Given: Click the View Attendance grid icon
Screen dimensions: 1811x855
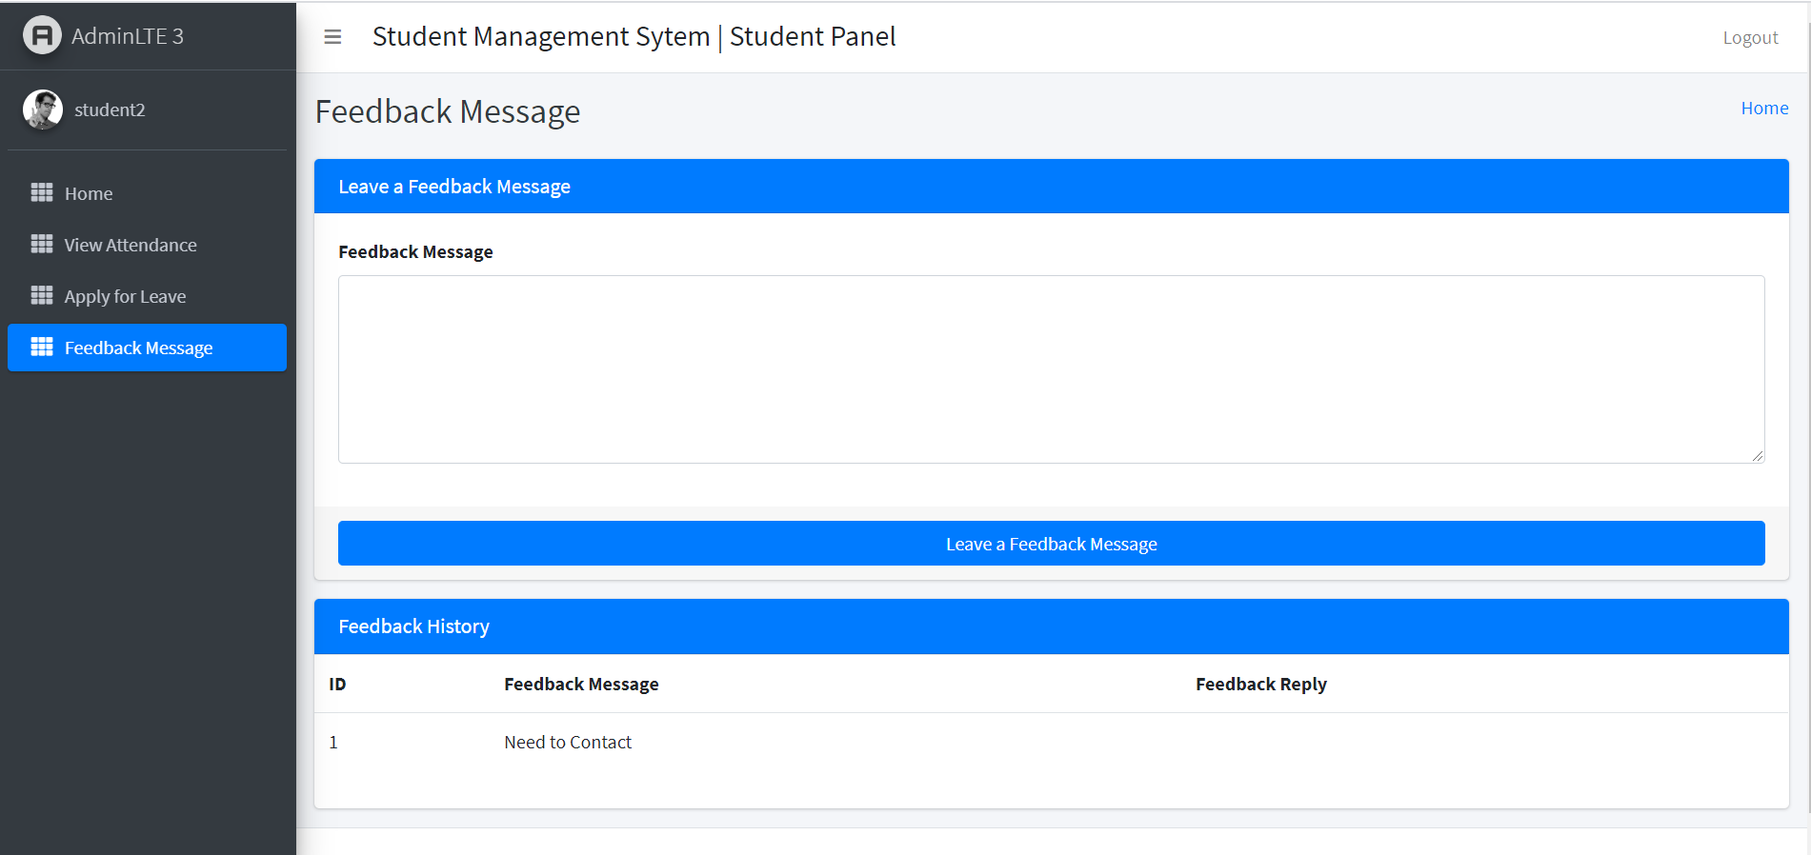Looking at the screenshot, I should tap(42, 244).
